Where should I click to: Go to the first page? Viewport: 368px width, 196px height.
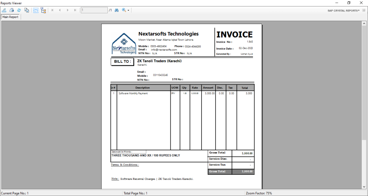[52, 10]
